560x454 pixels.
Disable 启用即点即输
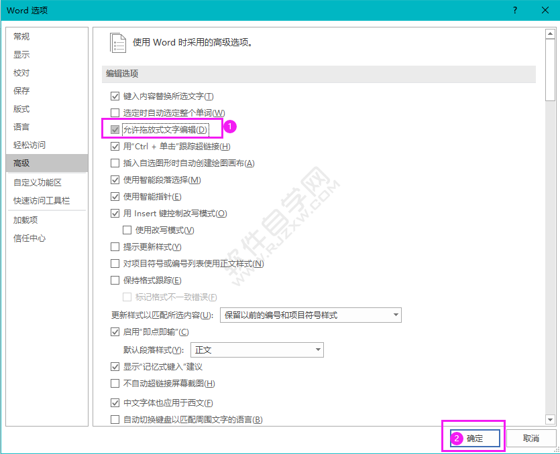[x=115, y=331]
